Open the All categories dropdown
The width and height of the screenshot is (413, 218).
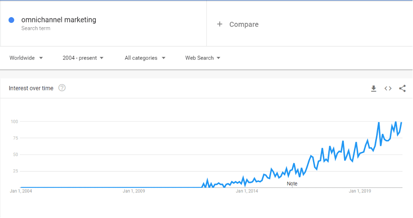[x=145, y=58]
